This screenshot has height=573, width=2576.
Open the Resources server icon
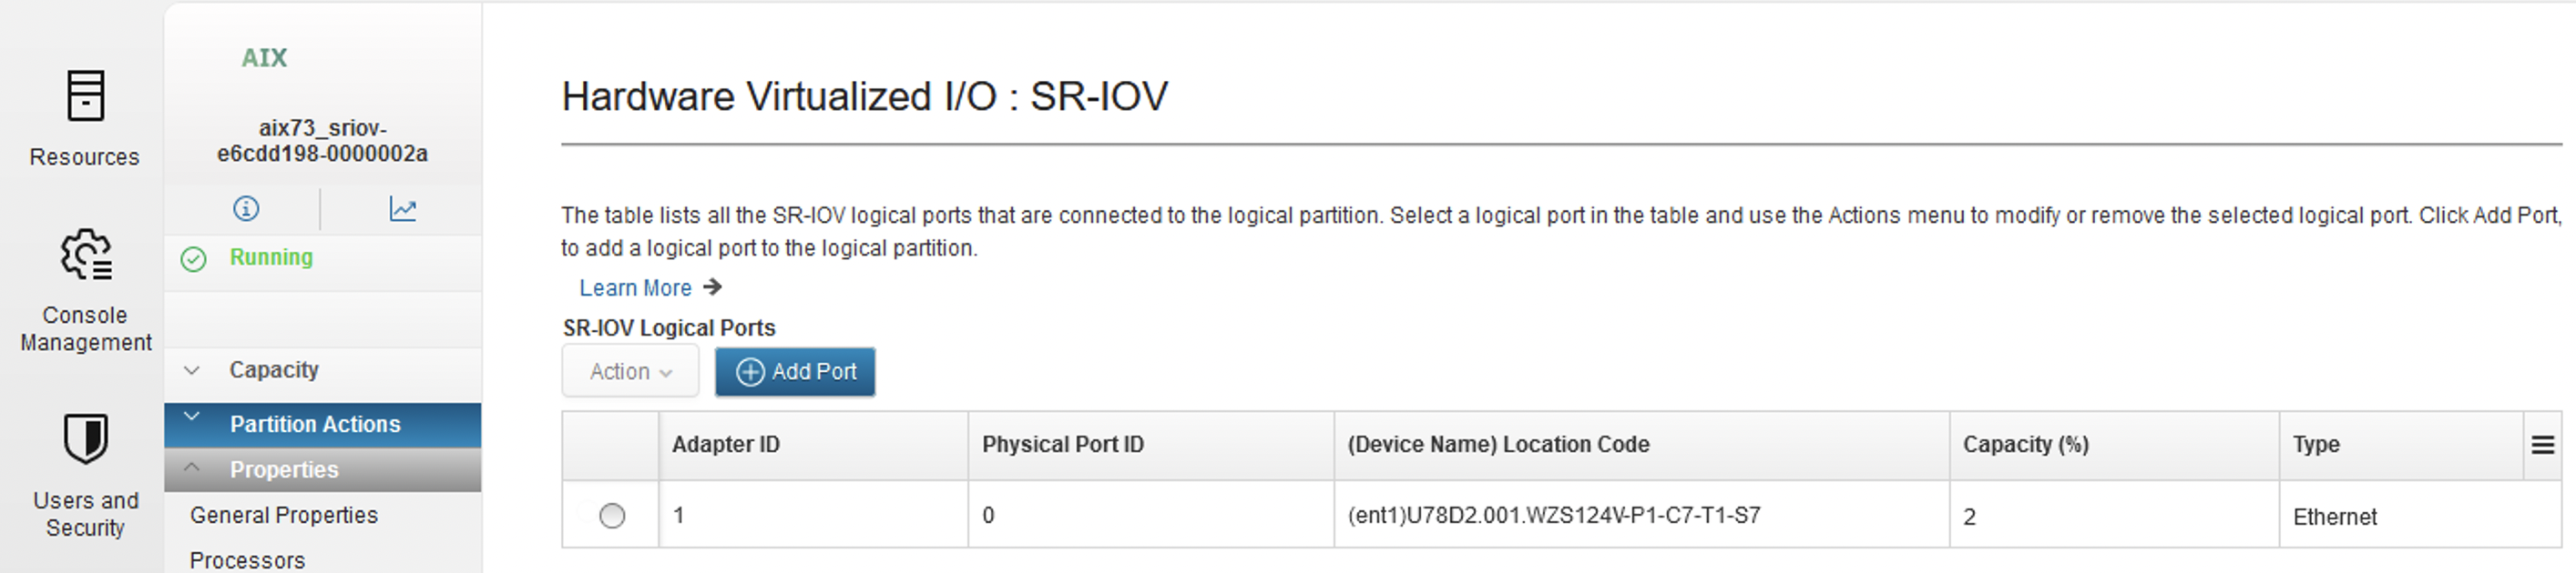point(85,95)
